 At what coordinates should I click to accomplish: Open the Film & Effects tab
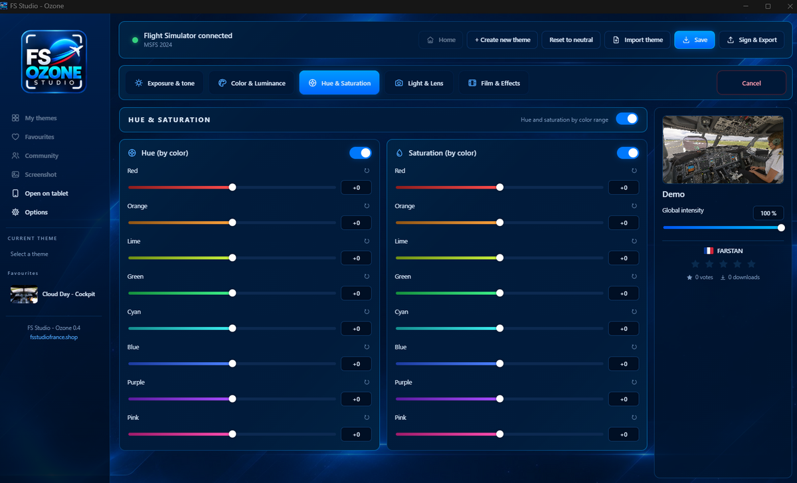[494, 83]
